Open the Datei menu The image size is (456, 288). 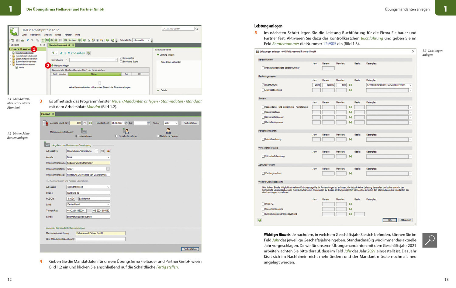coord(24,35)
